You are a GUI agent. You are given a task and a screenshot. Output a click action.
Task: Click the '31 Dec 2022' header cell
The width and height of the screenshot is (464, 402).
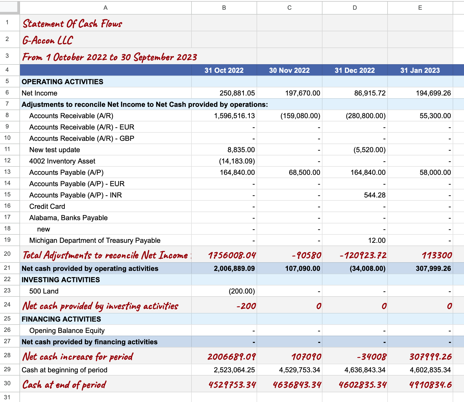click(x=355, y=70)
